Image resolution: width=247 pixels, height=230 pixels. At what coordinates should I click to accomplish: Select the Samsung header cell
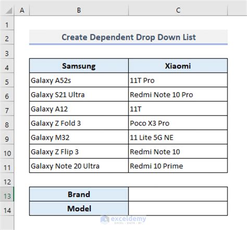(79, 66)
